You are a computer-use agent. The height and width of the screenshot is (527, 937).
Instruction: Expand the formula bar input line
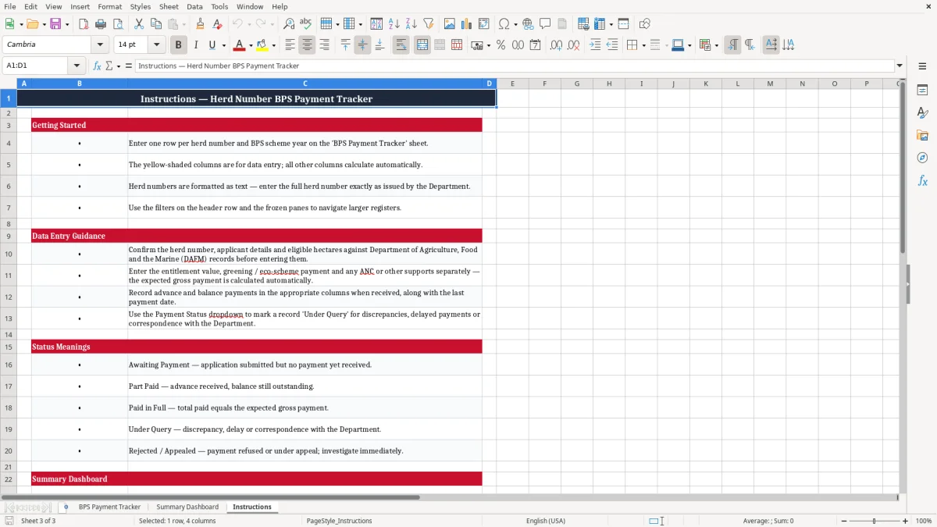pyautogui.click(x=900, y=66)
